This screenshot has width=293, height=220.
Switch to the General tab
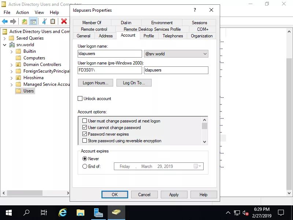(x=84, y=36)
